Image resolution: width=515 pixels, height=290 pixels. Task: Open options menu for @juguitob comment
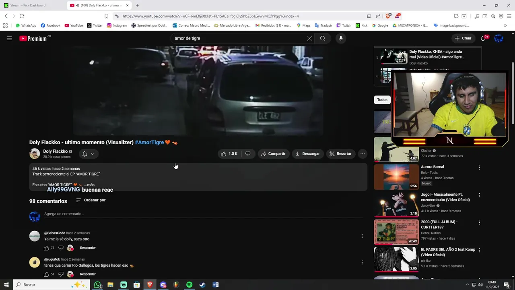[x=362, y=263]
